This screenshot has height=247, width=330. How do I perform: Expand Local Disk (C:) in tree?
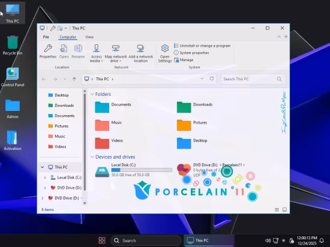(x=45, y=177)
